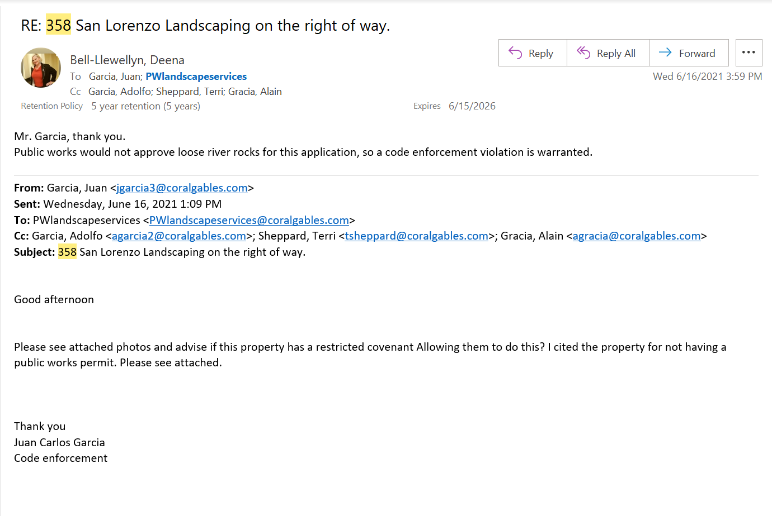
Task: Select the agracia@coralgables.com link
Action: [x=637, y=236]
